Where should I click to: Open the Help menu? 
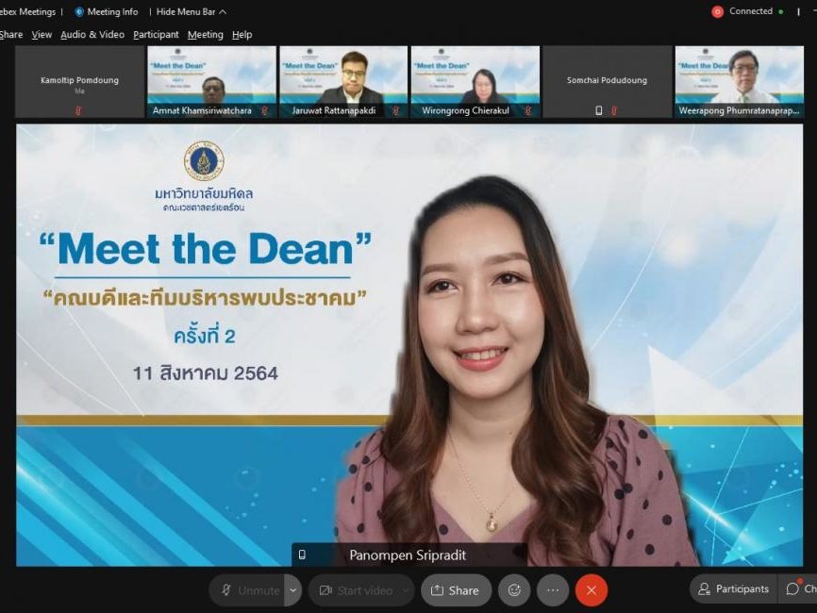coord(242,35)
